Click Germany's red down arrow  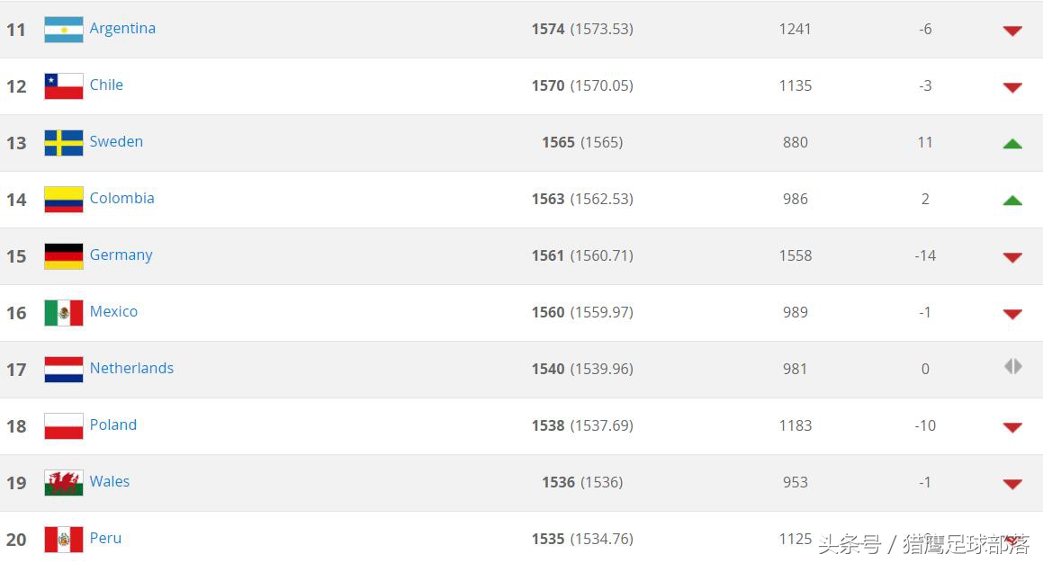(1012, 257)
